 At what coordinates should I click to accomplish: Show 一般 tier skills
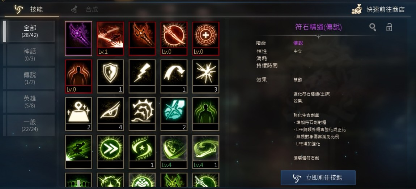pos(30,126)
